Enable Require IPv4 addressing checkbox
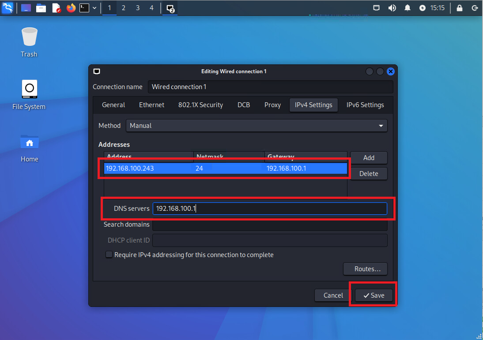 coord(109,254)
